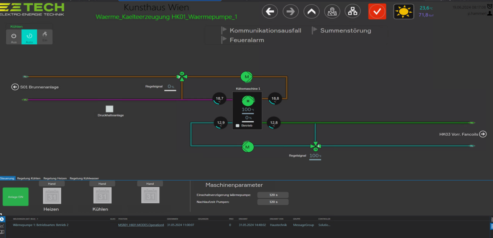This screenshot has height=238, width=493.
Task: Open the network hierarchy structure icon
Action: click(x=352, y=11)
